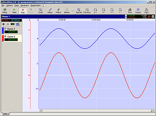Click the 12:53:42 time axis label
Viewport: 156px width, 116px height.
click(62, 20)
